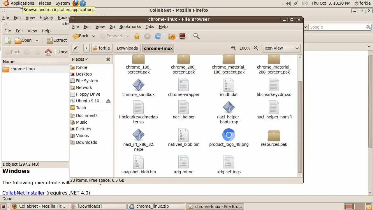Select resources.pak file icon
Screen dimensions: 373x210
point(274,135)
